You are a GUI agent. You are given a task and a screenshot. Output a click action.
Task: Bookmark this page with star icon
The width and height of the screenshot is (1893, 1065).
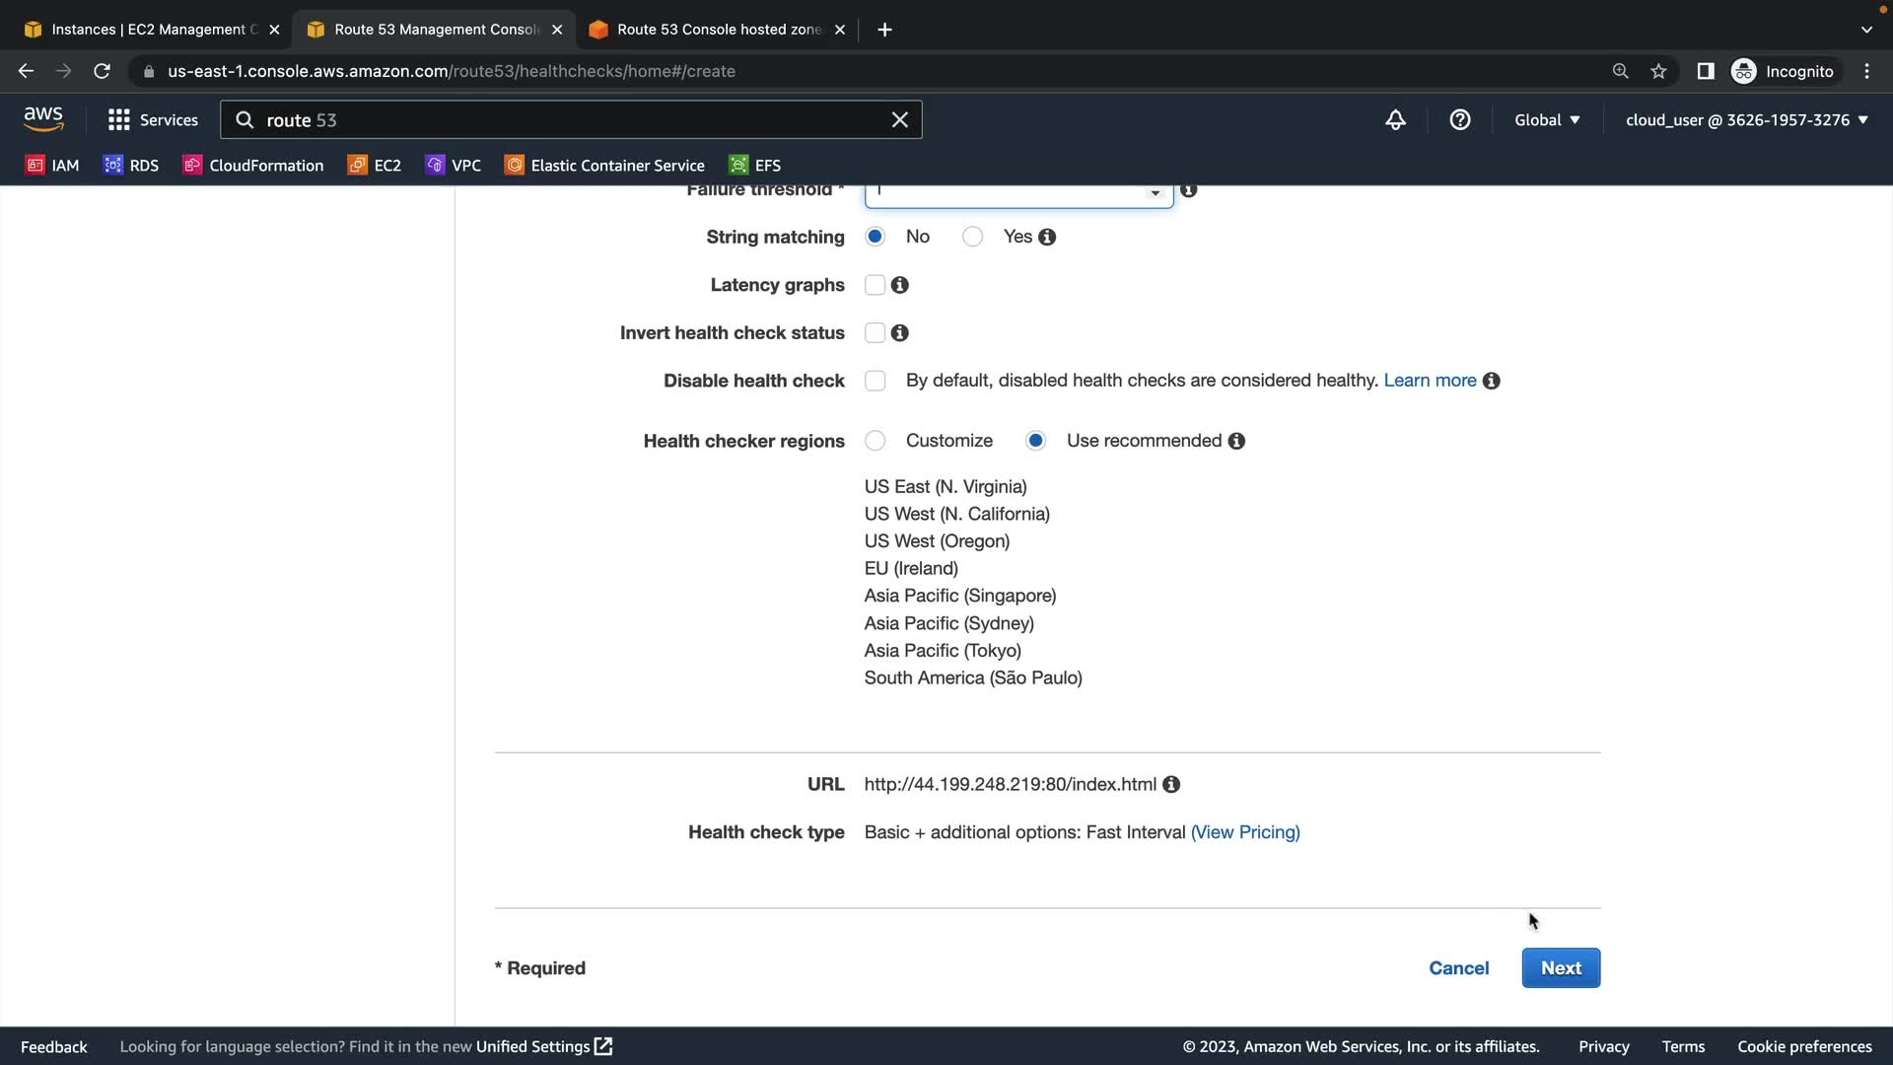click(1658, 71)
